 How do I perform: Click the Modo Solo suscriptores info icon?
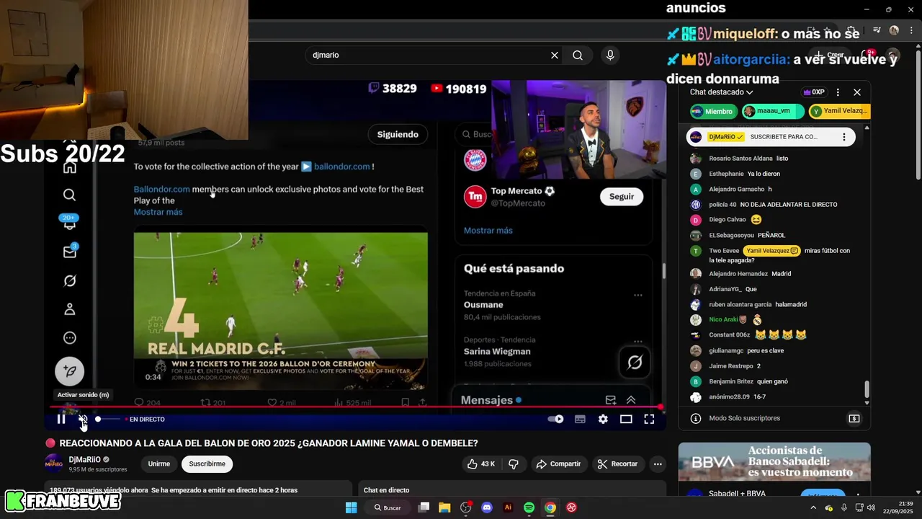point(696,418)
